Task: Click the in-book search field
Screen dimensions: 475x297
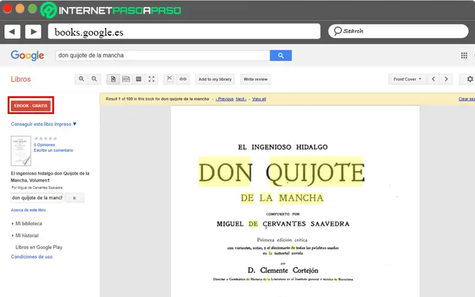Action: pyautogui.click(x=37, y=198)
